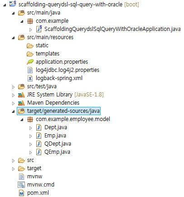Image resolution: width=184 pixels, height=197 pixels.
Task: Expand the src/test/java folder arrow
Action: 13,87
